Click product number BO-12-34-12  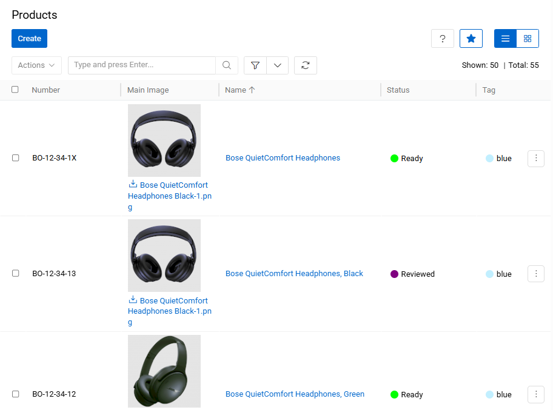coord(54,394)
